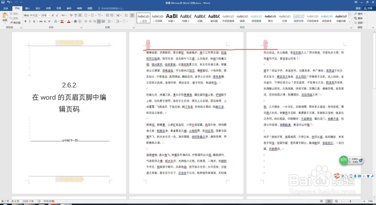Expand the bullets list dropdown
The width and height of the screenshot is (376, 205).
(89, 15)
